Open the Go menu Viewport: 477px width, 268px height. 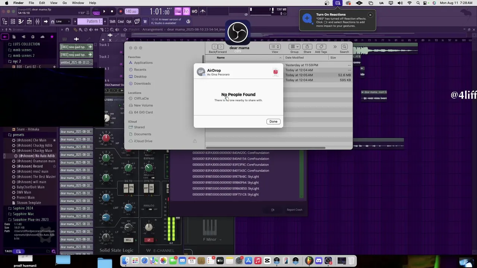click(x=64, y=3)
